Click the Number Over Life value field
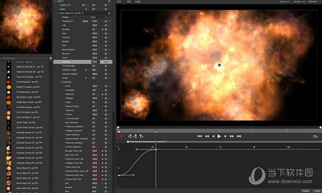The height and width of the screenshot is (193, 322). tap(96, 151)
